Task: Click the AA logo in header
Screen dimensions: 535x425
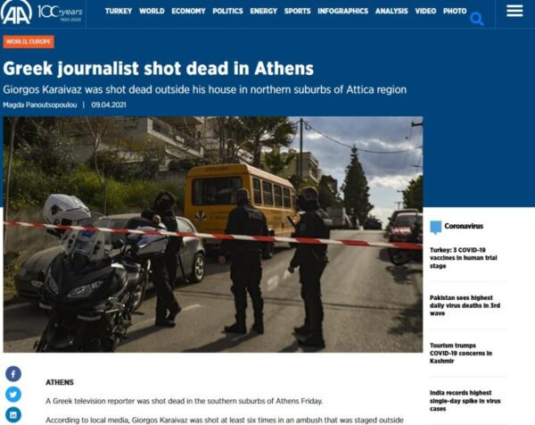Action: (16, 12)
